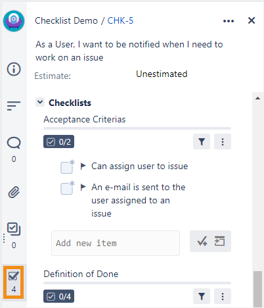Click the add header icon beside input
264x308 pixels.
[219, 241]
